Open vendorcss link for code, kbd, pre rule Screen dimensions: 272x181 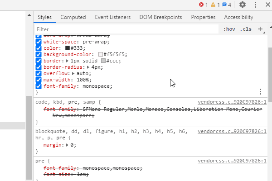(x=232, y=102)
